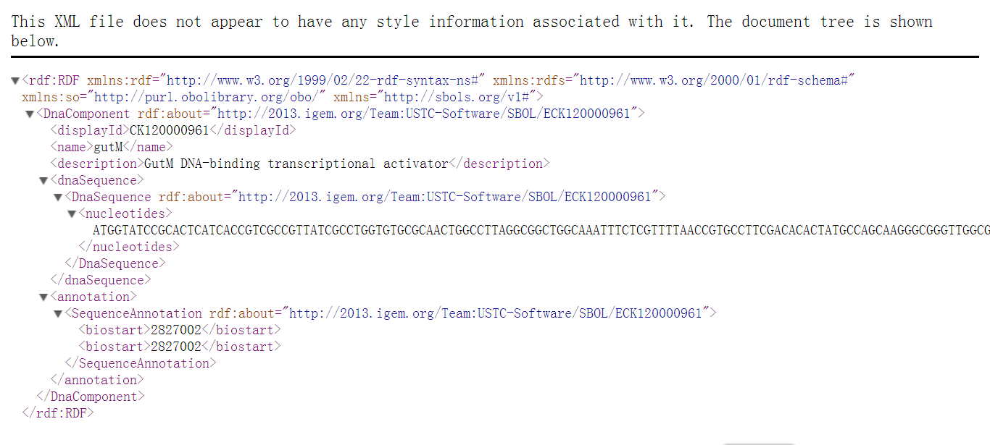Click the second biostart value 2827002
The width and height of the screenshot is (990, 445).
point(176,347)
